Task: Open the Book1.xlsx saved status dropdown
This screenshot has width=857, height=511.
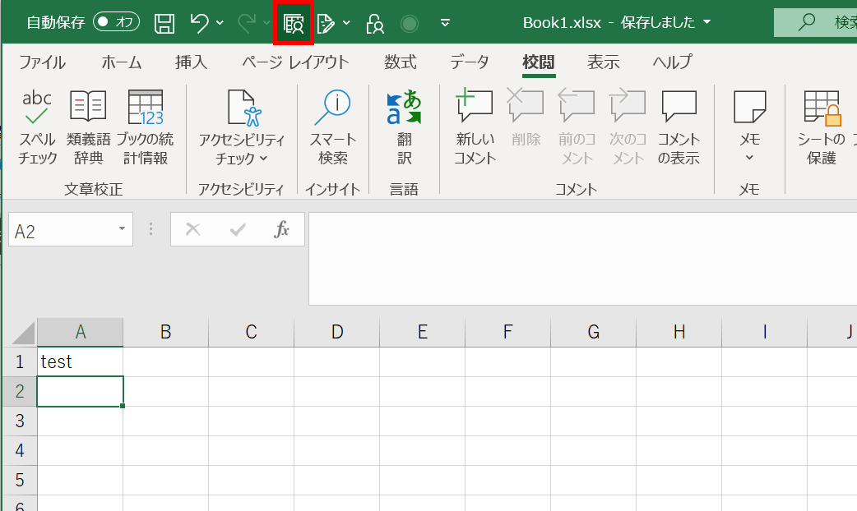Action: [706, 22]
